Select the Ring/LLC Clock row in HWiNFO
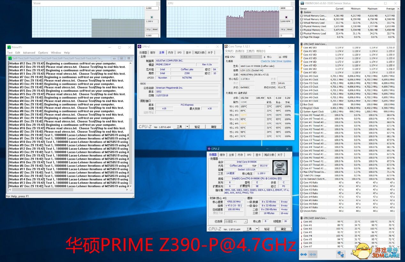Viewport: 405px width, 262px height. [x=348, y=108]
